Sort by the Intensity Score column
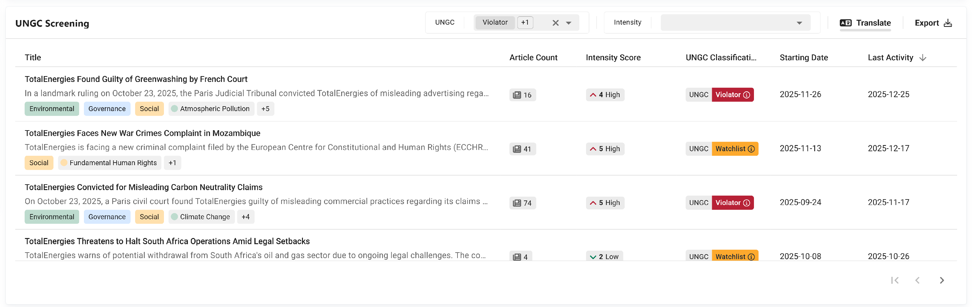The height and width of the screenshot is (307, 972). coord(613,57)
